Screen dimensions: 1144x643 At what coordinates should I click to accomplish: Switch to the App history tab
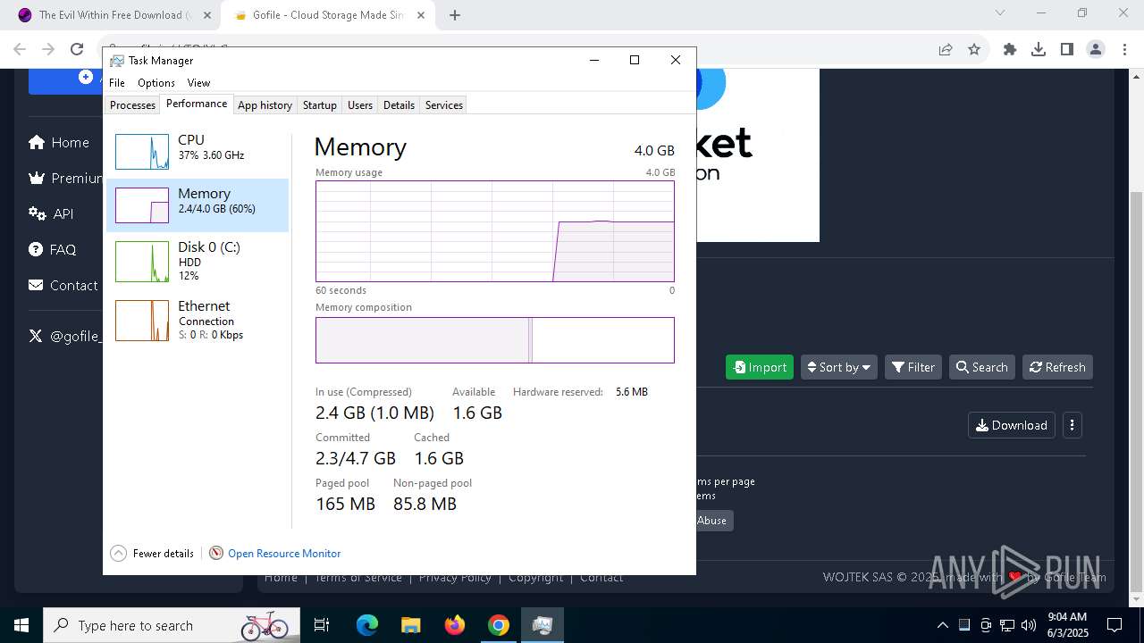pos(265,104)
